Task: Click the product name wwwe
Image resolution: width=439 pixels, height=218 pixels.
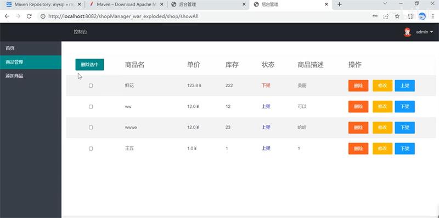Action: tap(131, 128)
